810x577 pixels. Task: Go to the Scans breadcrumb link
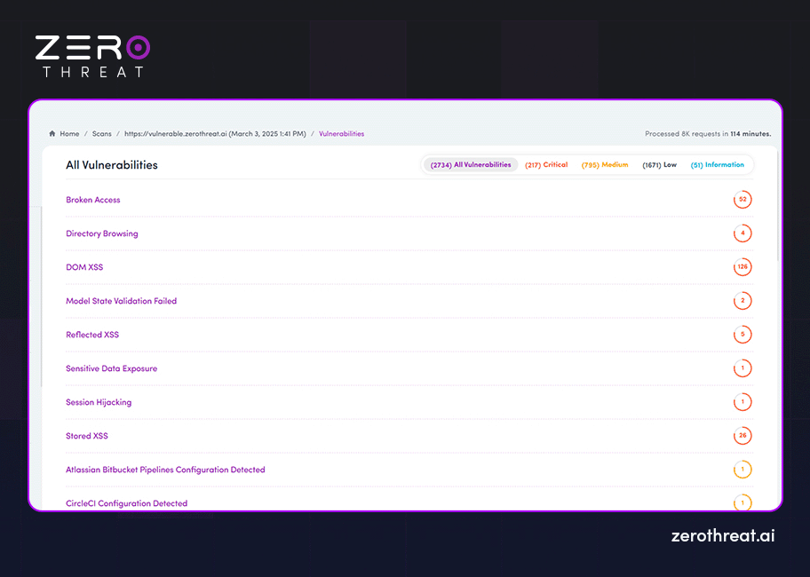(102, 134)
